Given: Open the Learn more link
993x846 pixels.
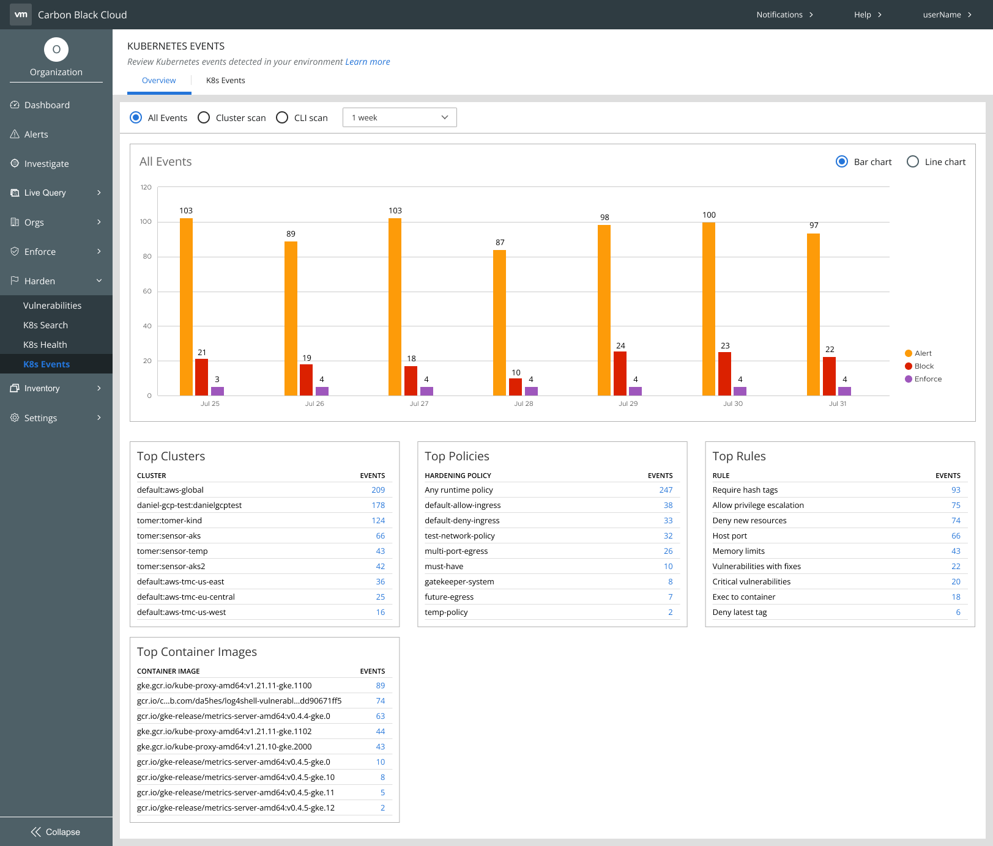Looking at the screenshot, I should [367, 62].
